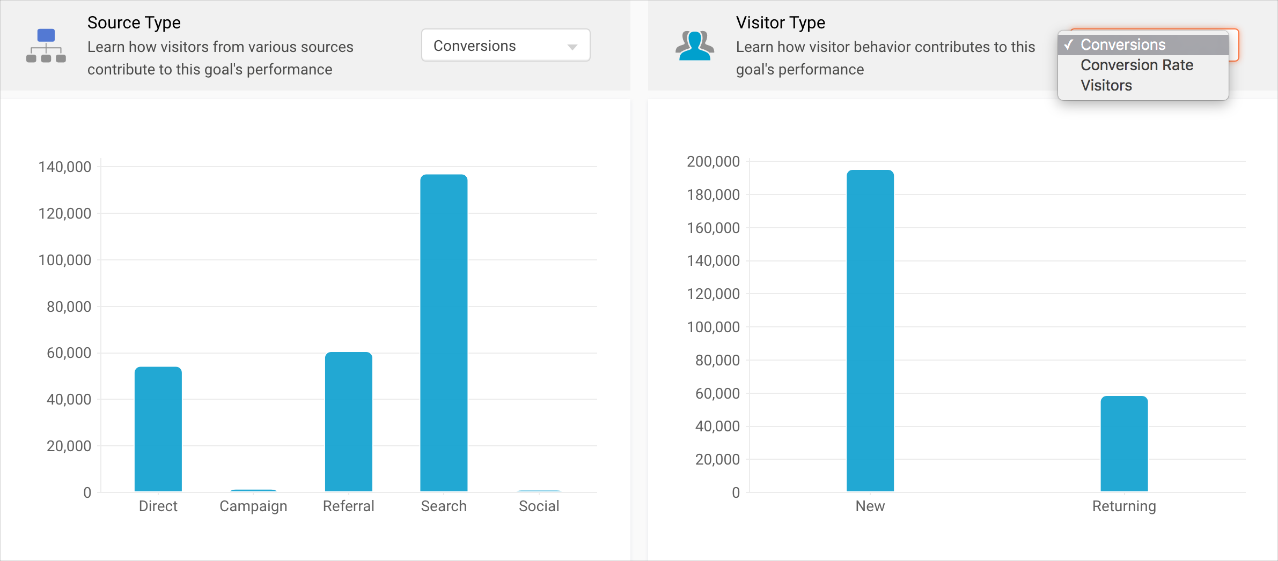Click the Source Type heading

(x=134, y=23)
